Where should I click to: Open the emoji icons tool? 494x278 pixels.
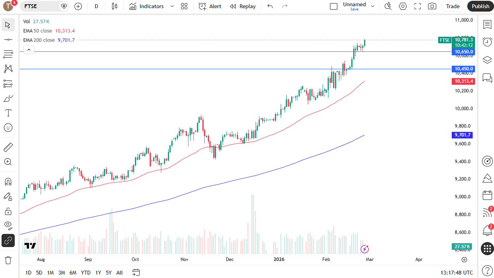(x=8, y=128)
